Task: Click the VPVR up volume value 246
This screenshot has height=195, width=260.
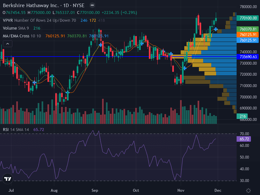Action: coord(84,20)
